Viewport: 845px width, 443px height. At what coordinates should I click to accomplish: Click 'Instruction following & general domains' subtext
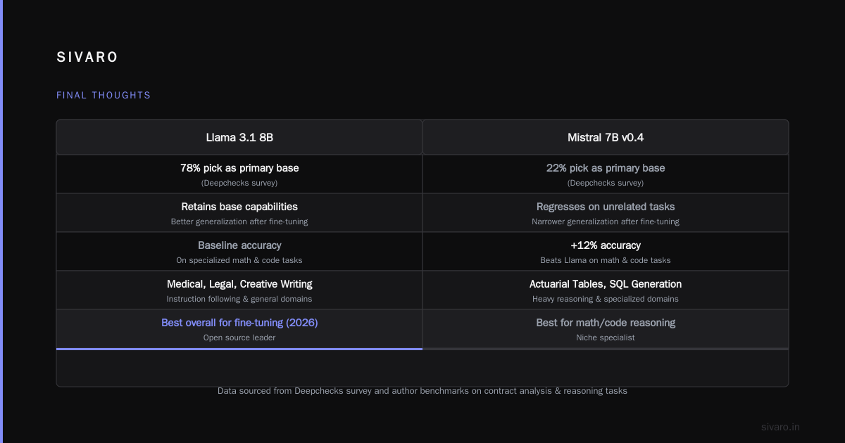pyautogui.click(x=239, y=299)
